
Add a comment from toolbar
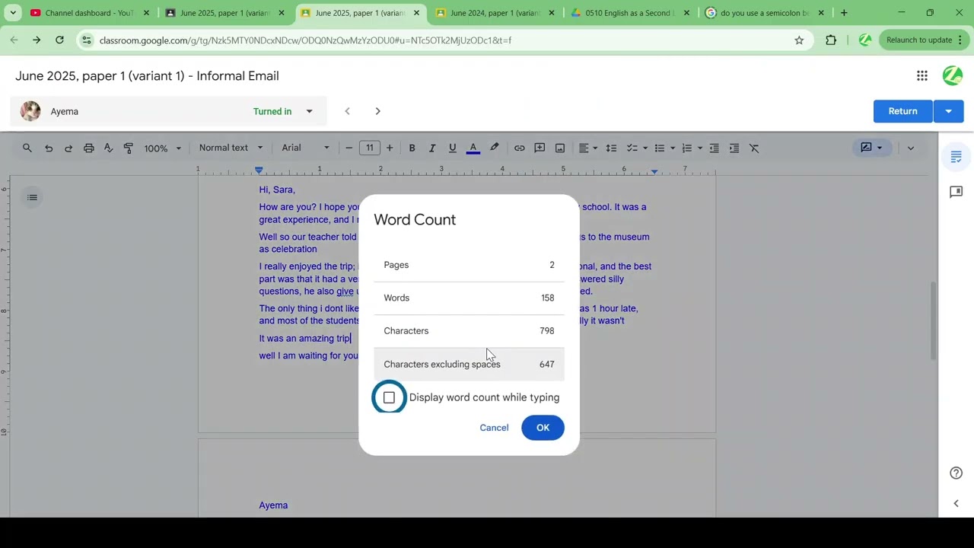click(x=540, y=148)
